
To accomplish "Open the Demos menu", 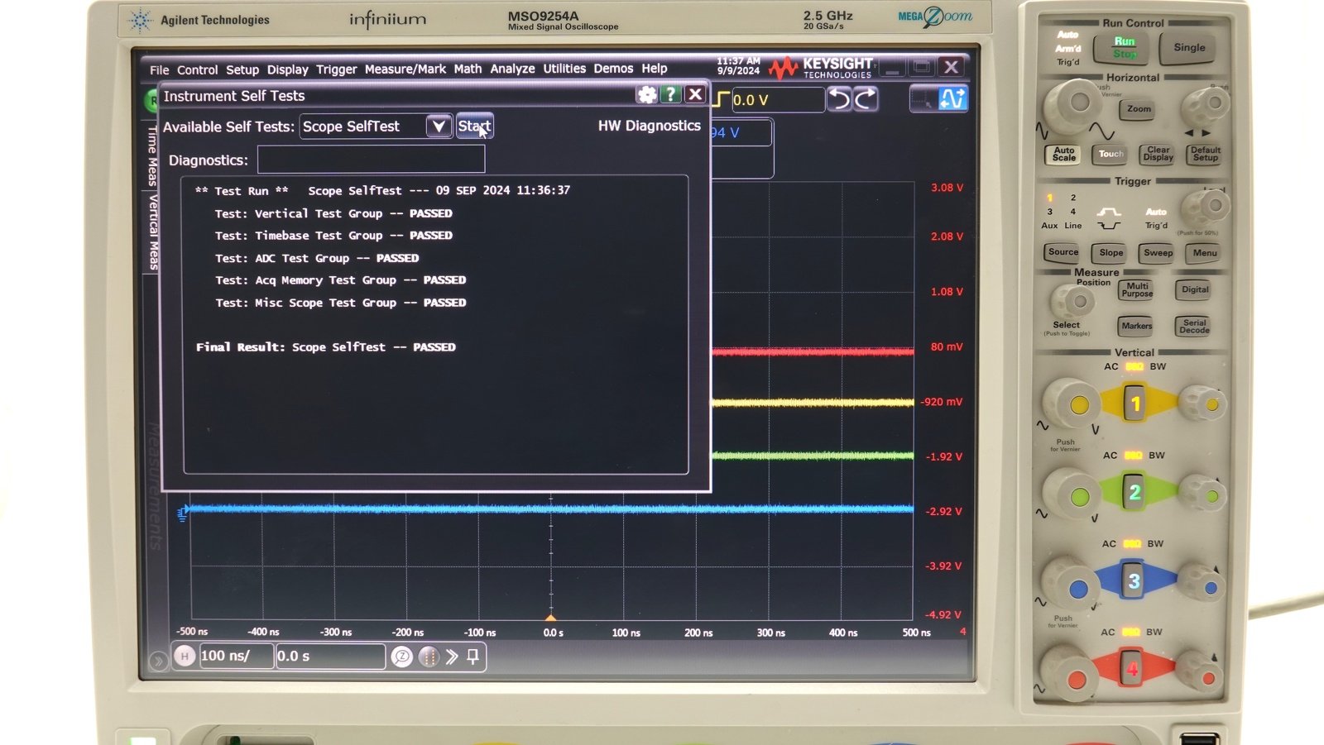I will coord(613,69).
